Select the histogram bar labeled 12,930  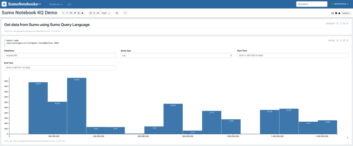pos(327,127)
